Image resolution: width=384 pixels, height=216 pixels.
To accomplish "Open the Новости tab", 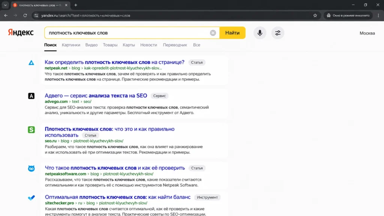I will tap(148, 45).
